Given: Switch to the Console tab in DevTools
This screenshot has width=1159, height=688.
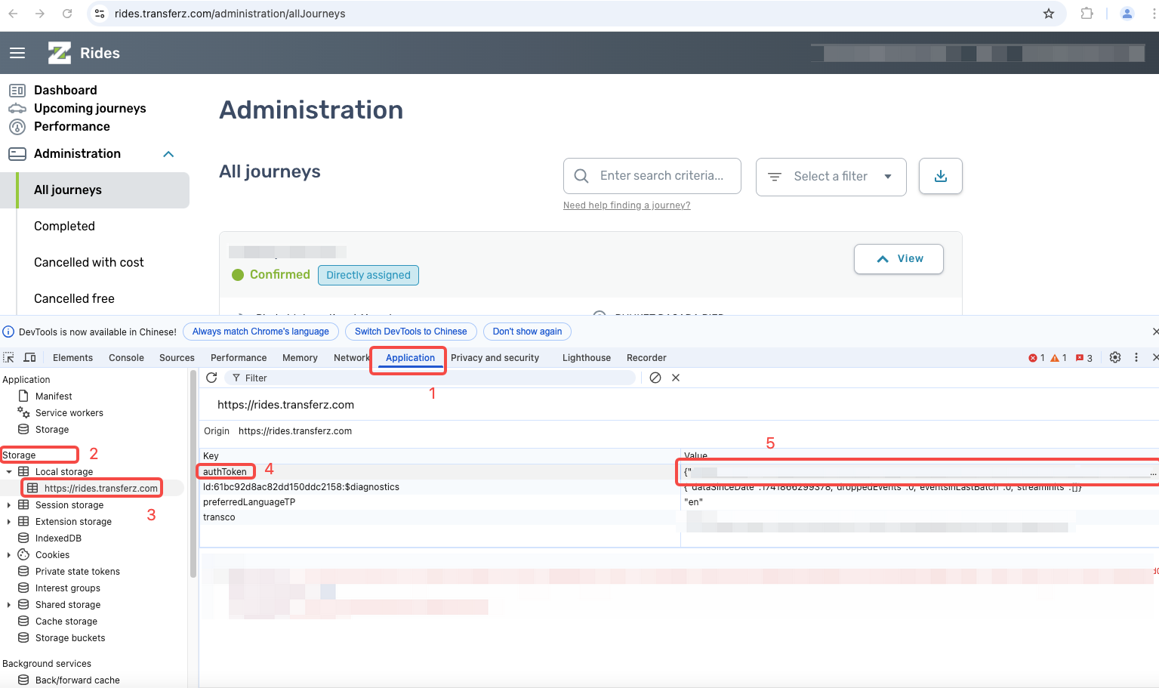Looking at the screenshot, I should [126, 358].
